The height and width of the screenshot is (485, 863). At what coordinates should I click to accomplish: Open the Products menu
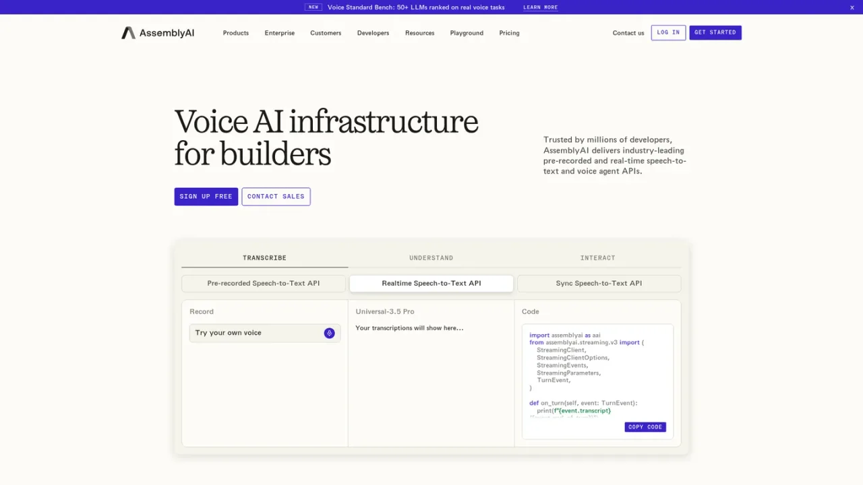tap(236, 33)
